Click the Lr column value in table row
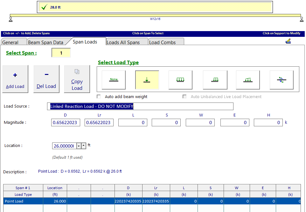Screen dimensions: 306x212 click(156, 201)
